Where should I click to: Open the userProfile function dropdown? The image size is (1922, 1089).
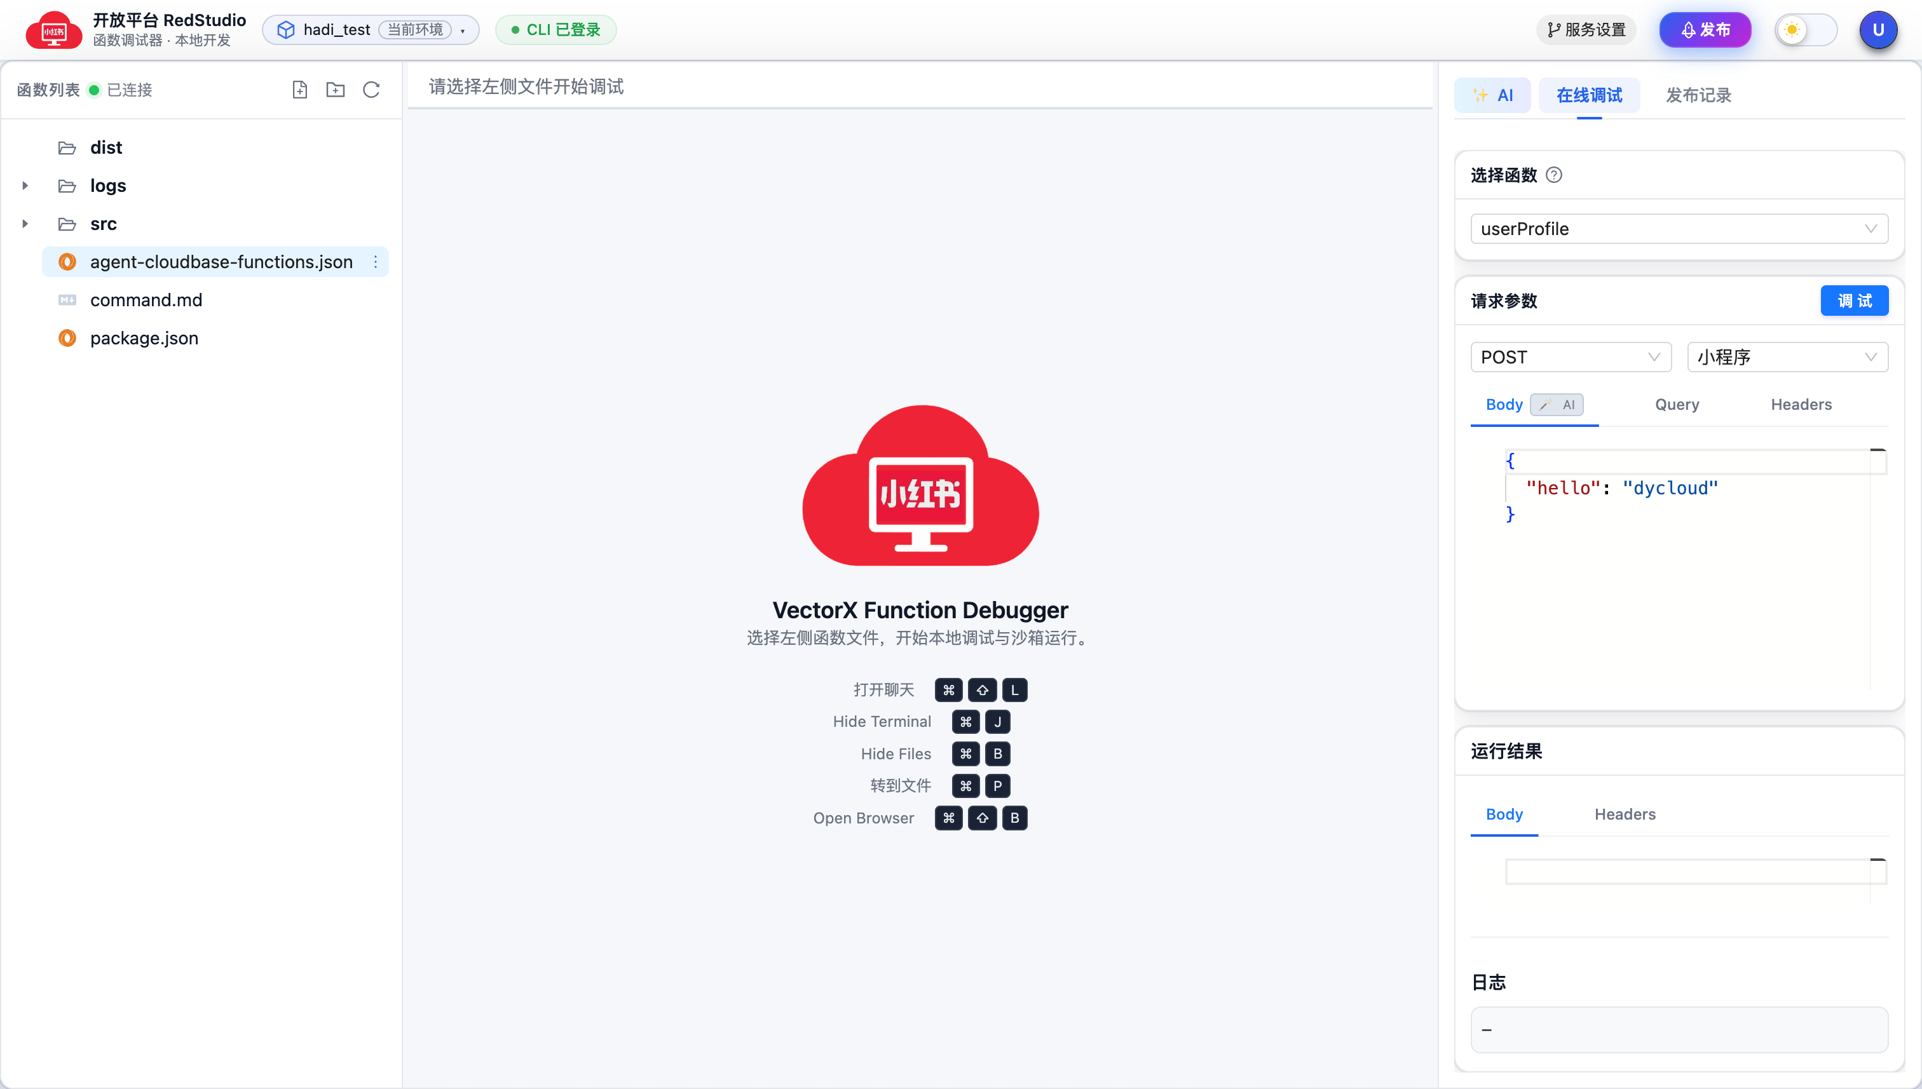(x=1678, y=229)
